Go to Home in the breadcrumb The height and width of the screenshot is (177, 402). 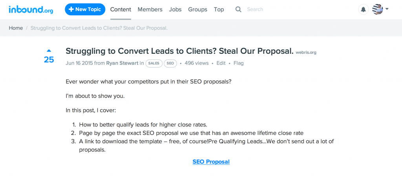(x=16, y=28)
